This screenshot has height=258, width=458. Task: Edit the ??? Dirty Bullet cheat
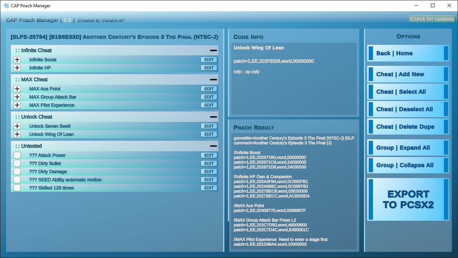click(209, 163)
